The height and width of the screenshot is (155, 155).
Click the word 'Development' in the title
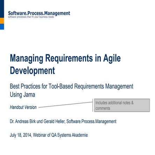click(33, 71)
